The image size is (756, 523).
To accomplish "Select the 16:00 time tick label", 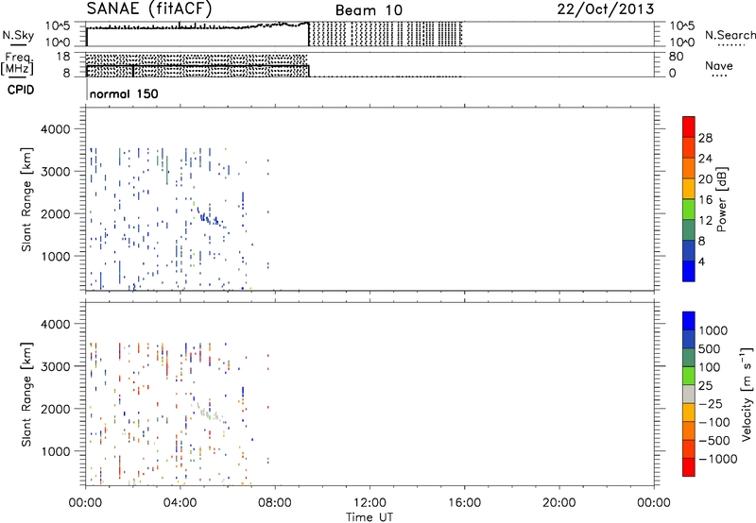I will click(x=464, y=503).
